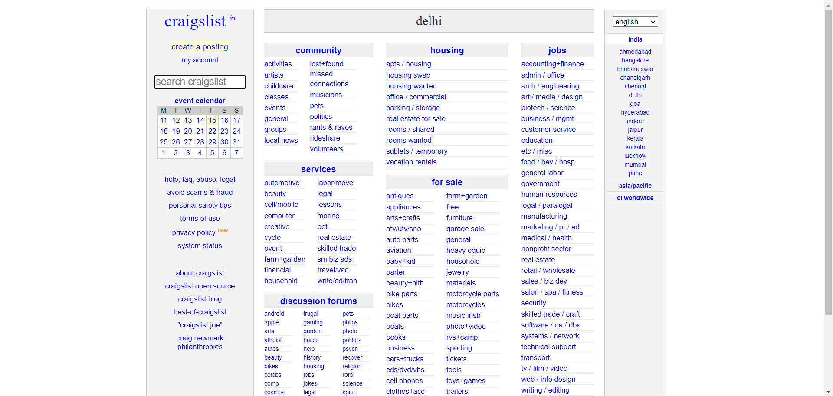
Task: Open help, faq, abuse, legal page
Action: 200,179
